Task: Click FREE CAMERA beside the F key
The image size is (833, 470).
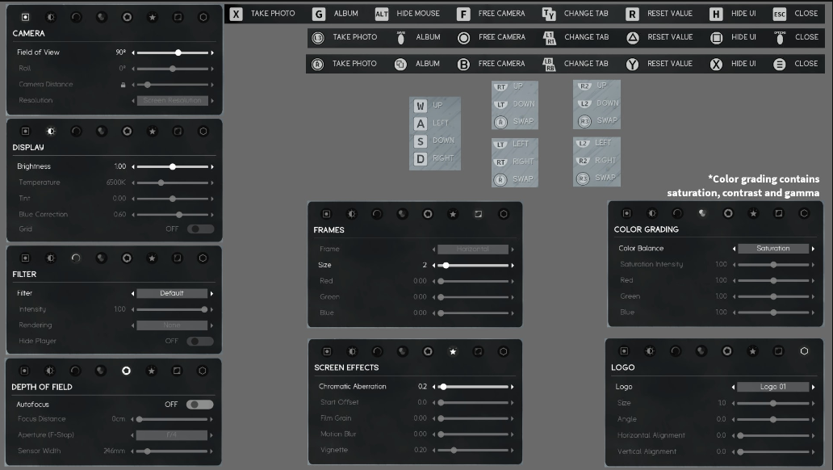Action: click(x=501, y=13)
